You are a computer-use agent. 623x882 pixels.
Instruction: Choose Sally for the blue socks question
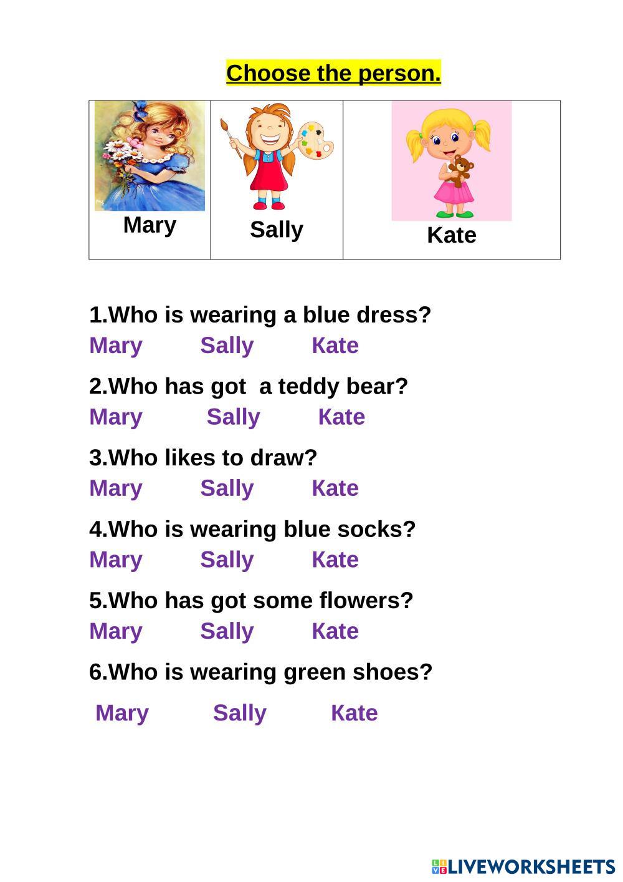tap(227, 560)
